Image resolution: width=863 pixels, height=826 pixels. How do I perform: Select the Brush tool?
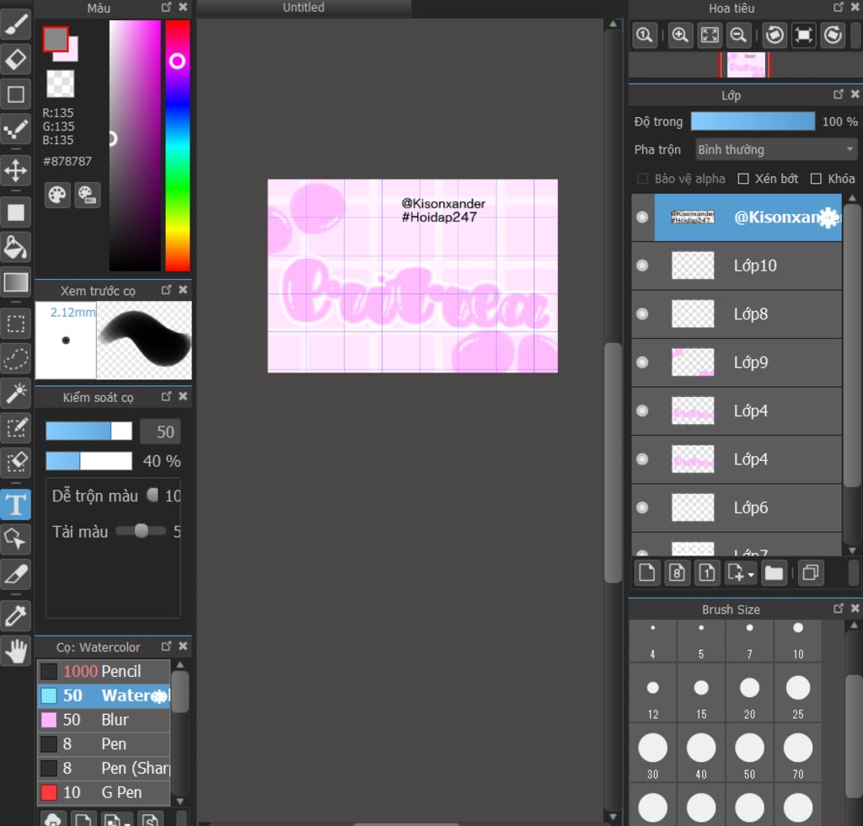pos(15,24)
